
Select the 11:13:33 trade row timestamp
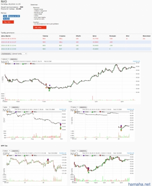coord(9,49)
